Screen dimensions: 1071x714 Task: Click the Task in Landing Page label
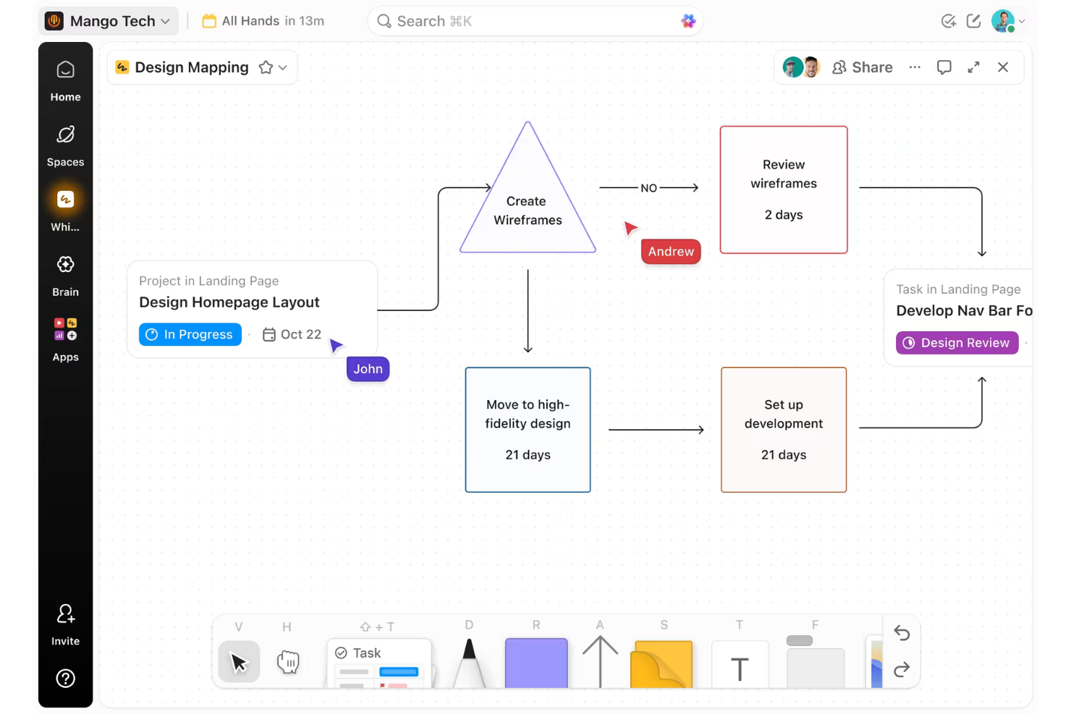(958, 289)
